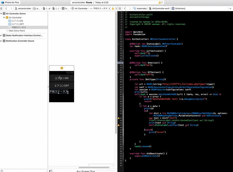Click 'private func Set(type:String)' line
The image size is (233, 172).
point(148,79)
